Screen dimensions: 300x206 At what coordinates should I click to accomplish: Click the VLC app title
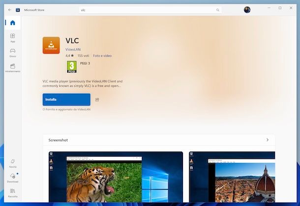(x=72, y=41)
